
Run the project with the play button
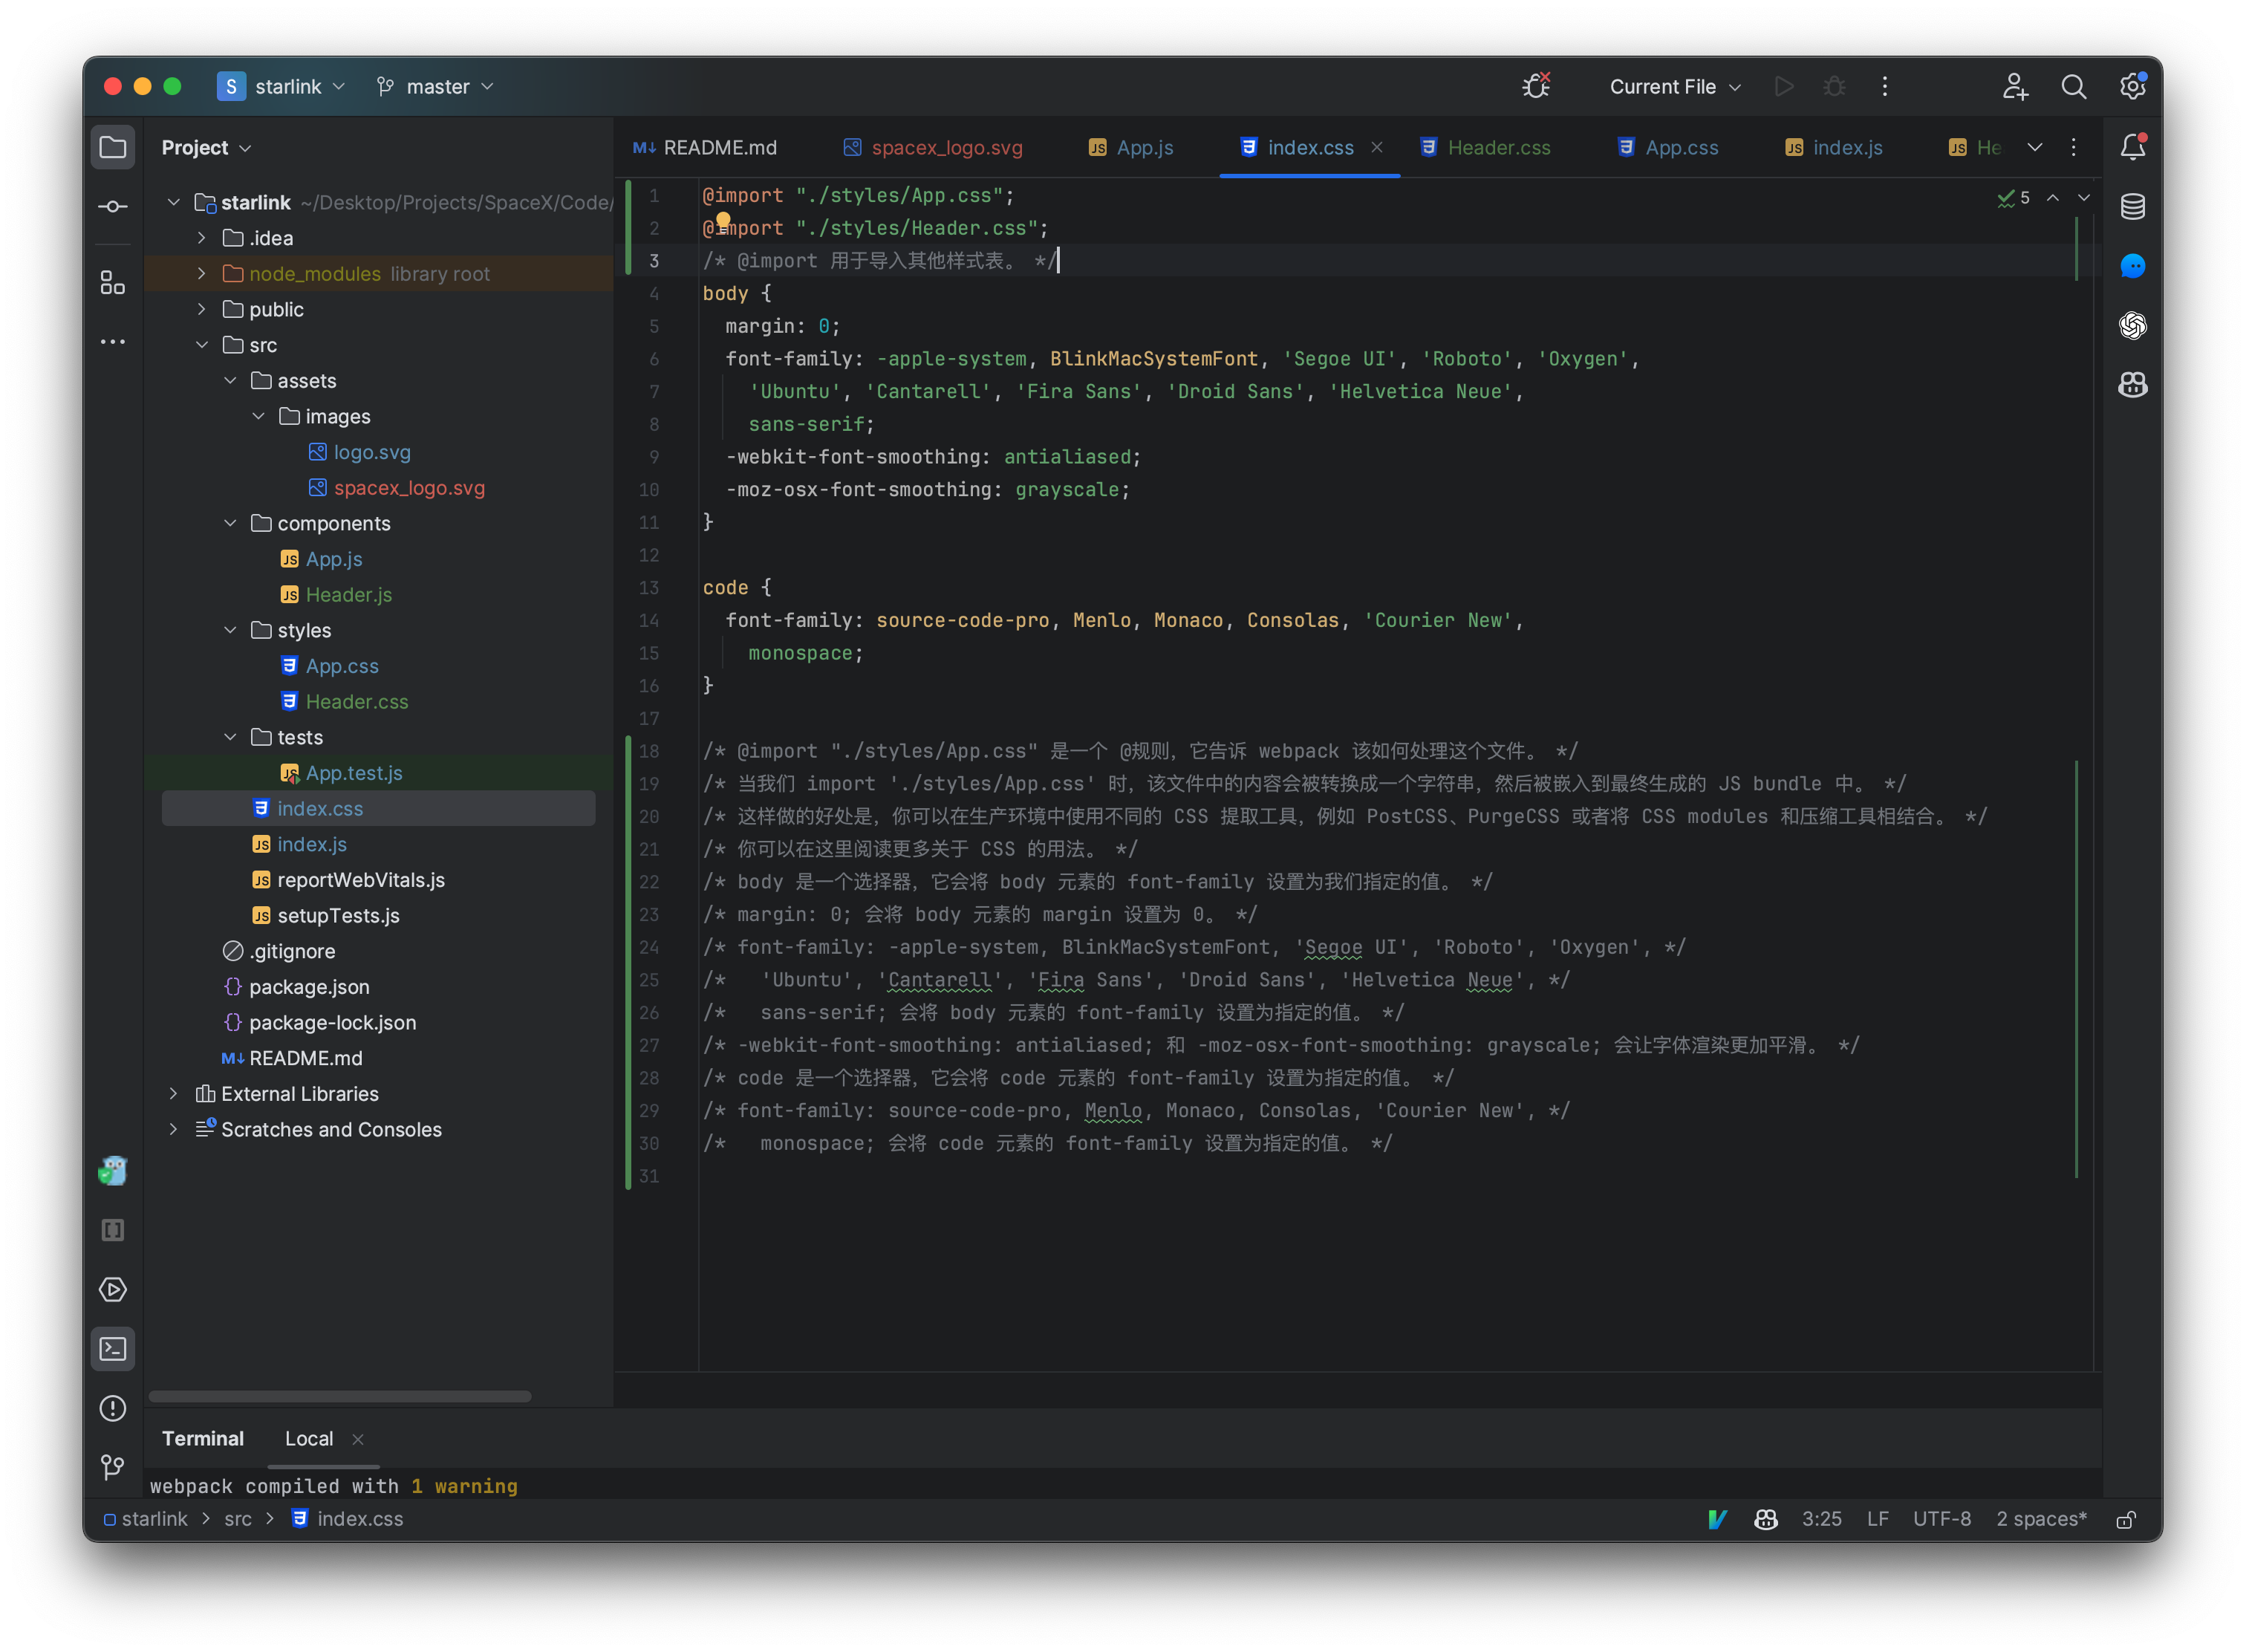pos(1784,86)
